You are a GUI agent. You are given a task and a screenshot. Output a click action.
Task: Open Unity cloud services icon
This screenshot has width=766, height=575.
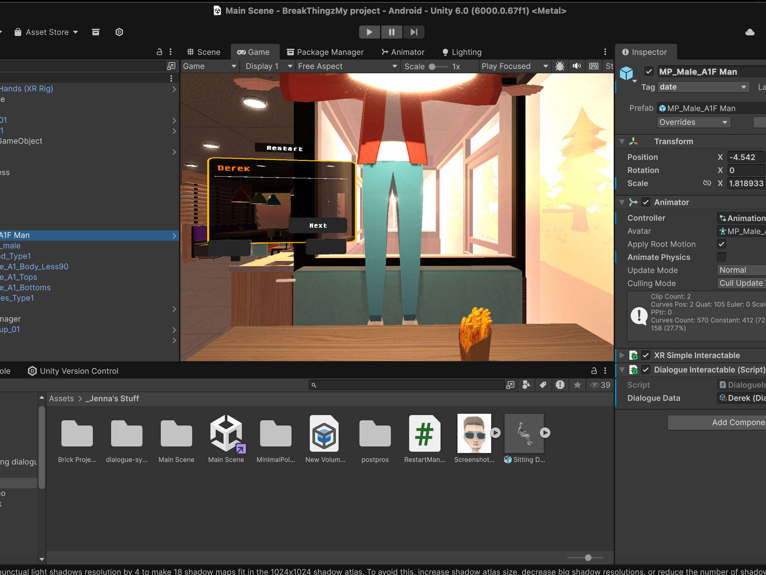tap(750, 32)
